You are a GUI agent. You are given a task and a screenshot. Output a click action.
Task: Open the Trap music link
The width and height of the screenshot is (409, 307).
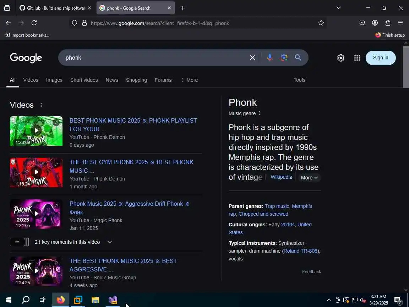[x=277, y=206]
